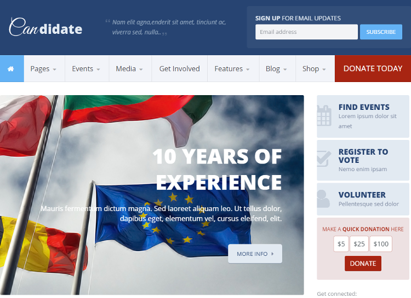The image size is (411, 298).
Task: Expand the Shop dropdown arrow
Action: (324, 69)
